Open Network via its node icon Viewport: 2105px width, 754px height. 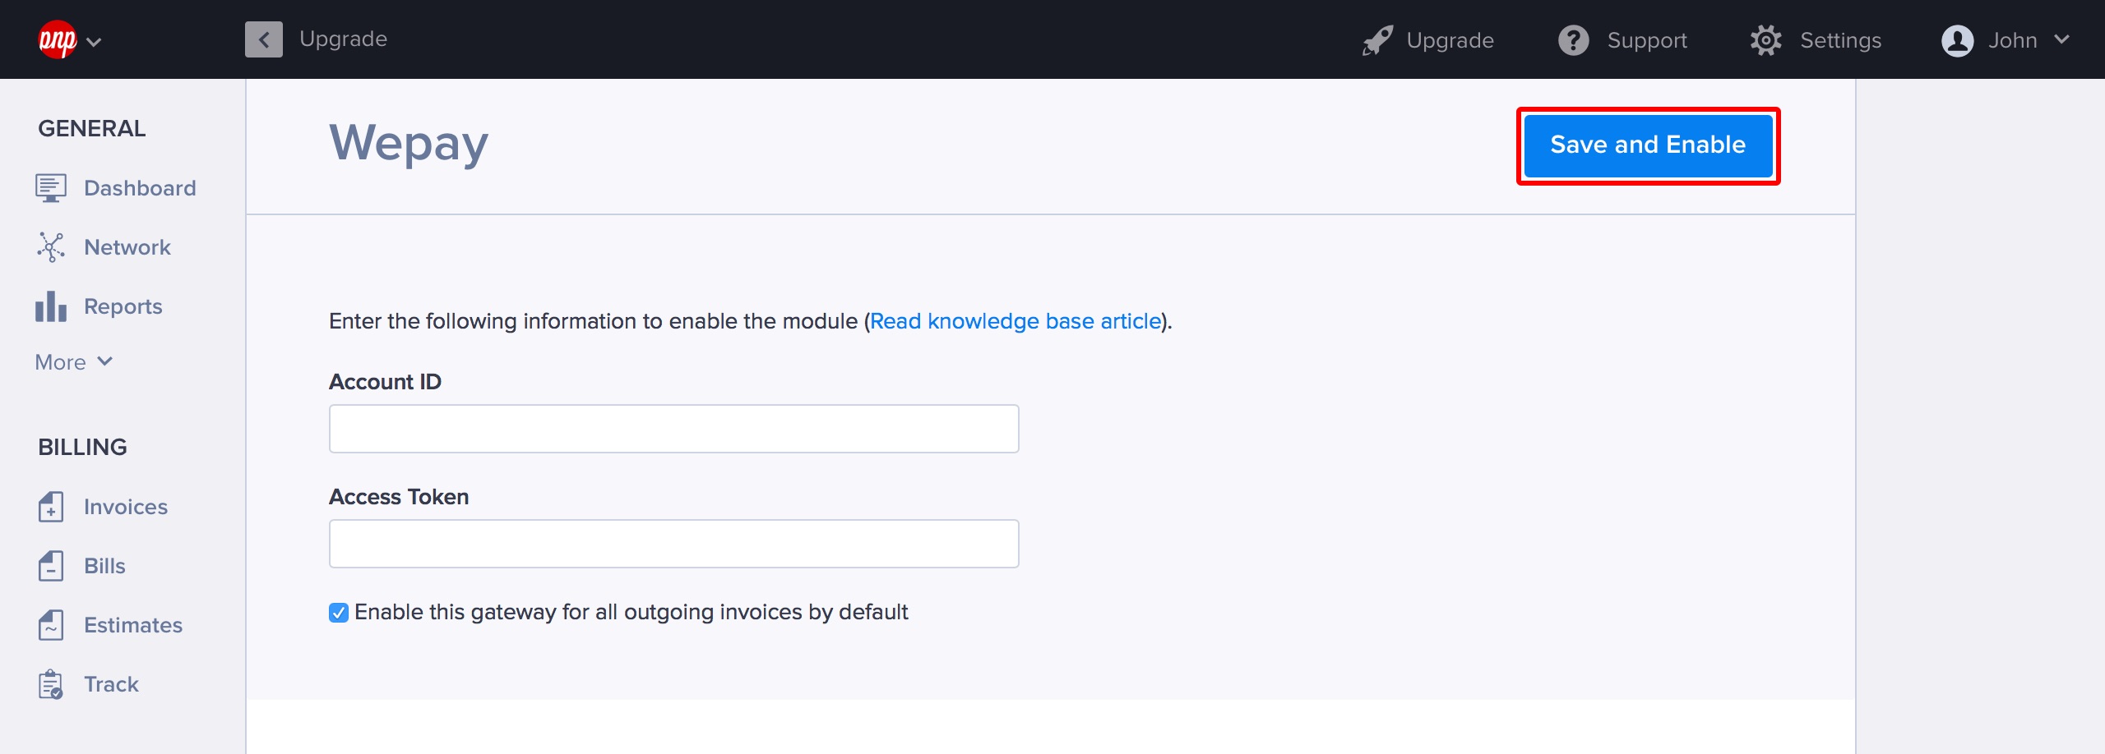(50, 247)
